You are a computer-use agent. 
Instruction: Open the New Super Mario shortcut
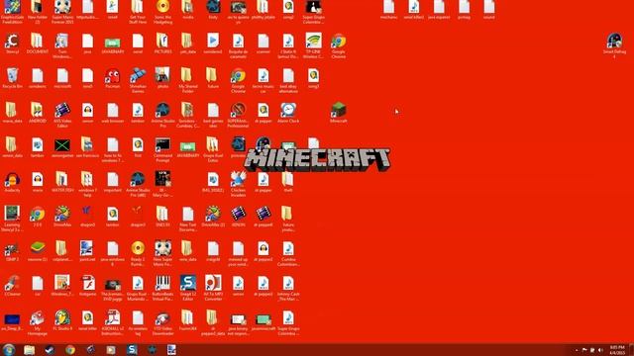click(x=162, y=253)
